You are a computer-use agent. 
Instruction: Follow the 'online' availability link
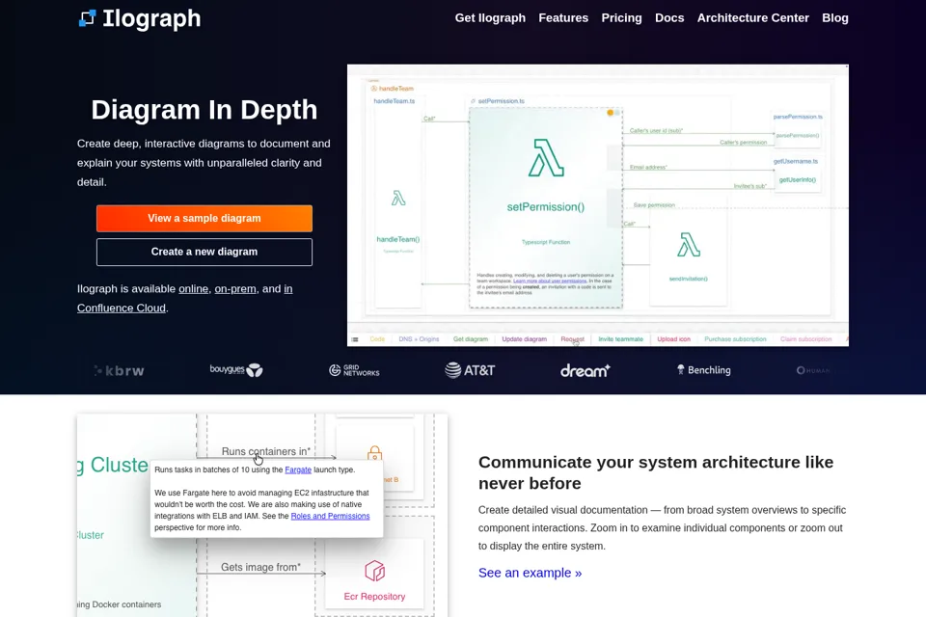point(193,288)
